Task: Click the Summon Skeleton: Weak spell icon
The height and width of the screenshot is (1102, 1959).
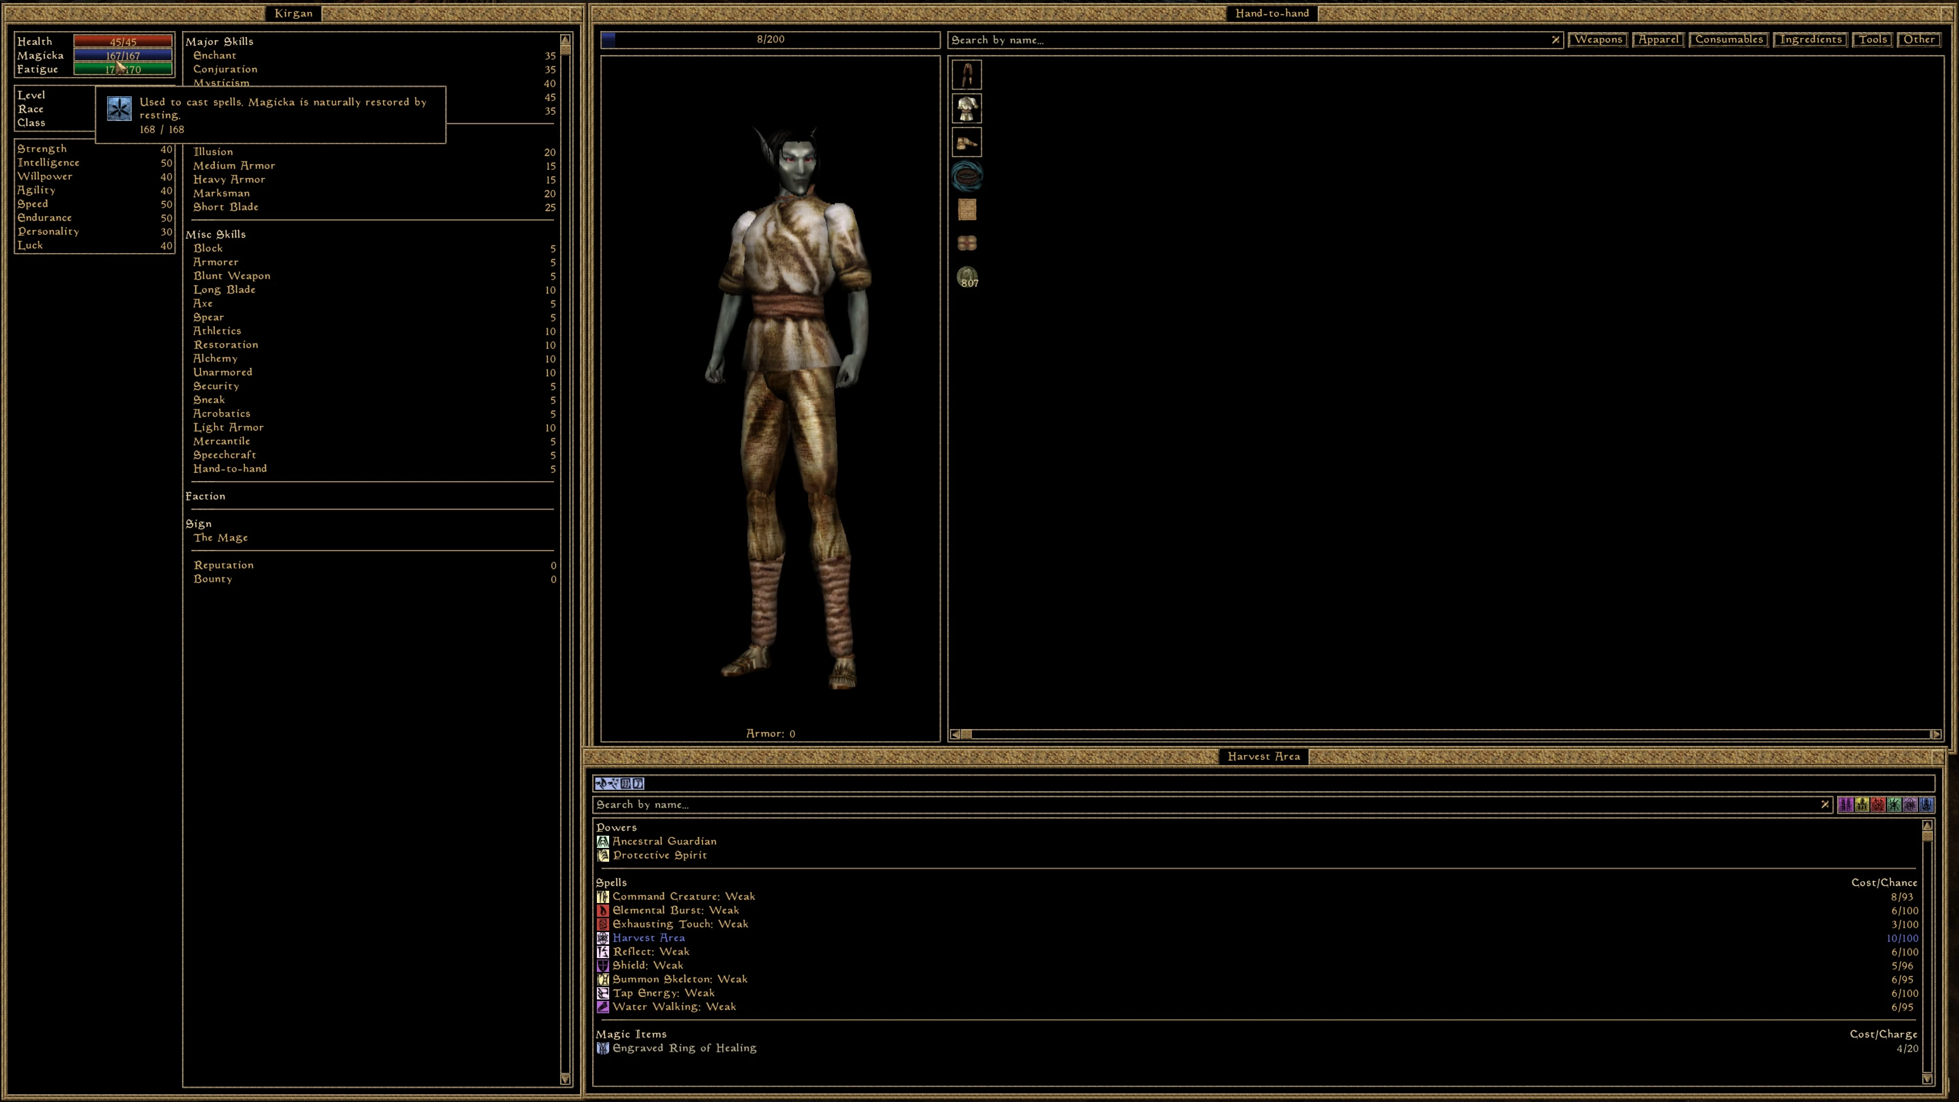Action: (602, 979)
